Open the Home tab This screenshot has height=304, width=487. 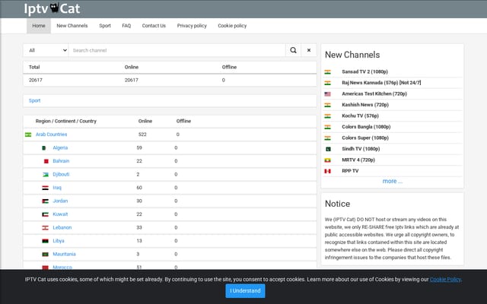39,26
